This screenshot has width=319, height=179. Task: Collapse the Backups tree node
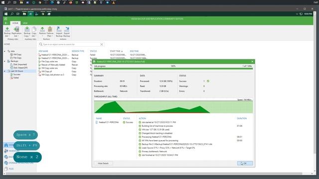pyautogui.click(x=5, y=61)
